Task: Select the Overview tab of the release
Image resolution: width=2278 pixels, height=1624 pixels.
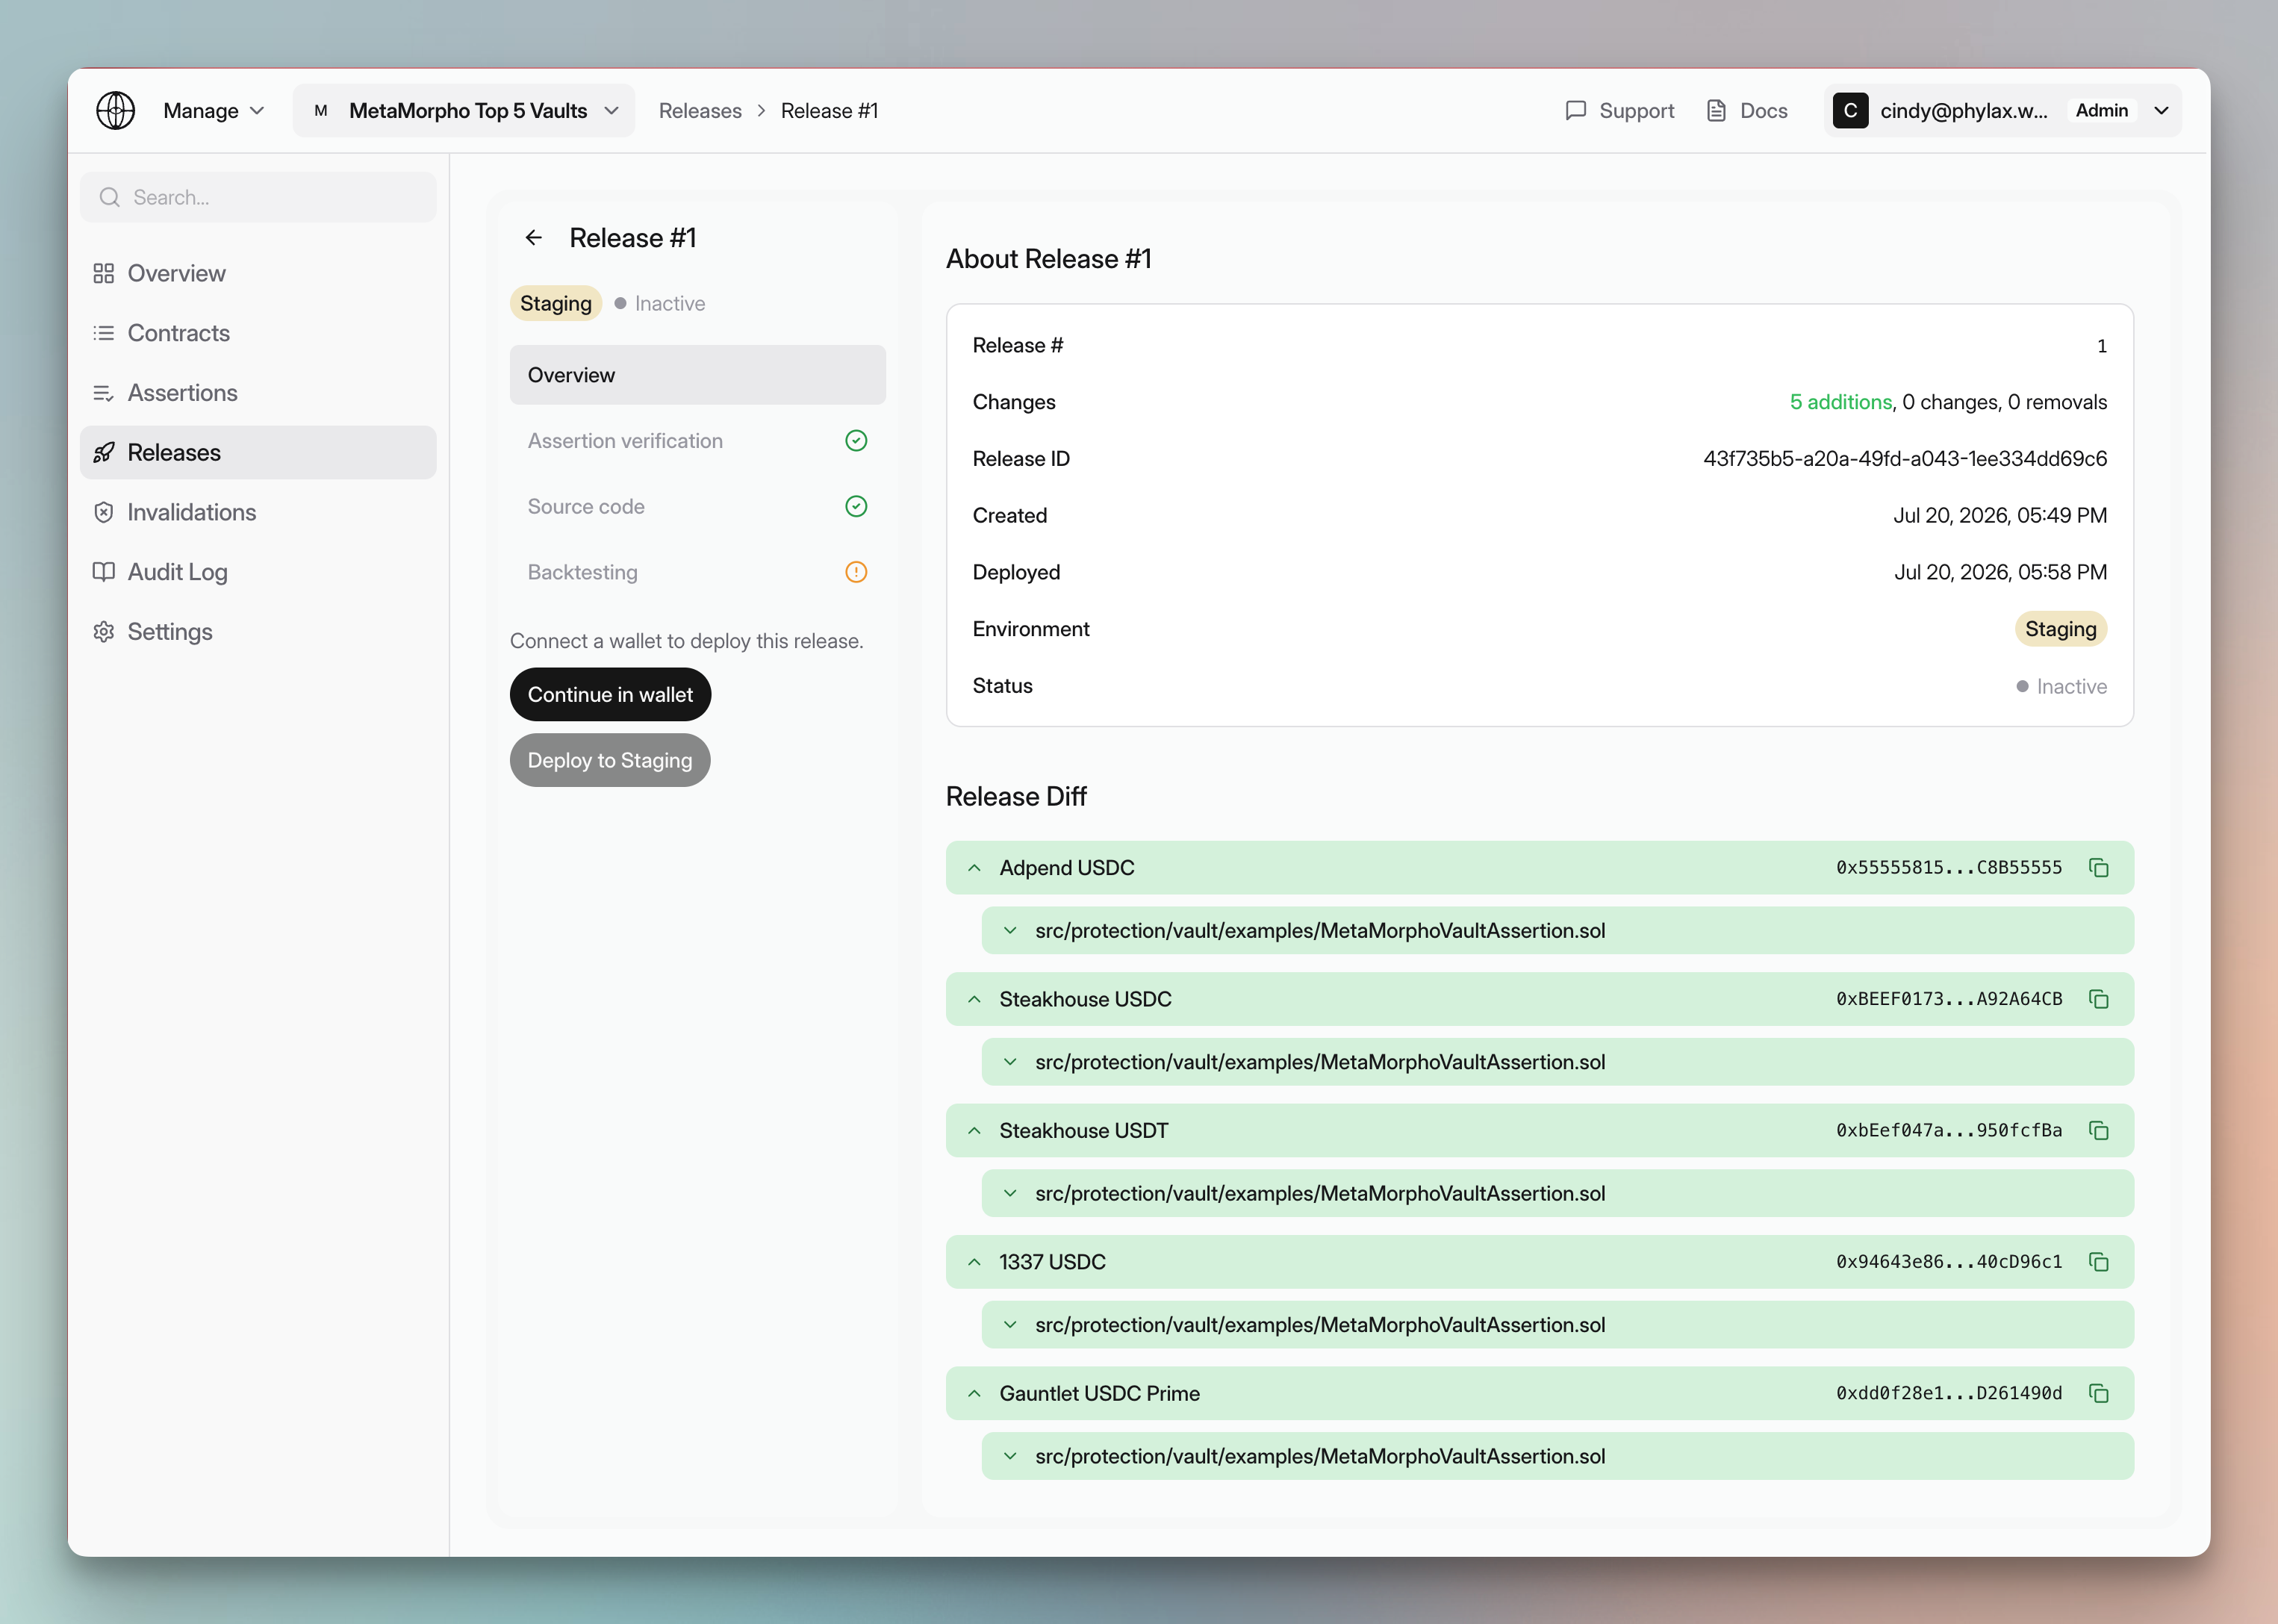Action: (x=697, y=375)
